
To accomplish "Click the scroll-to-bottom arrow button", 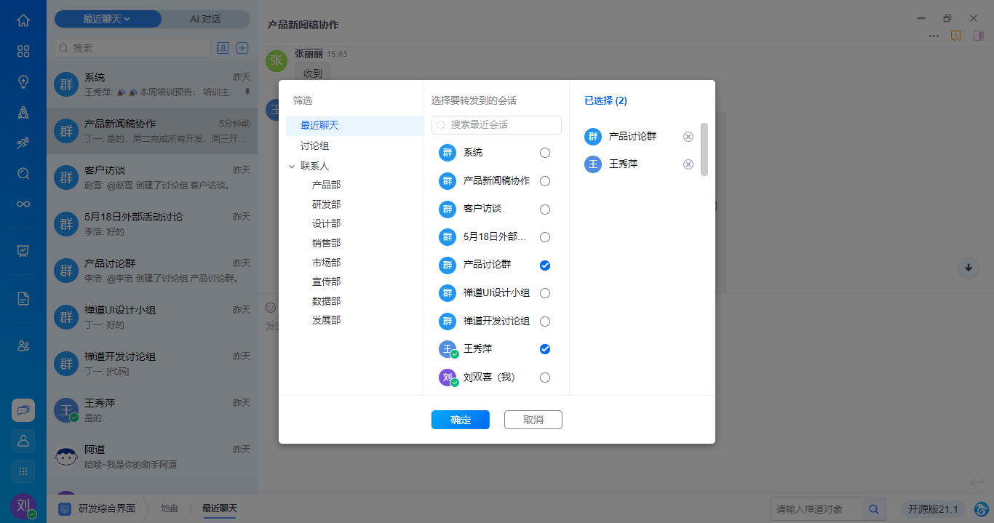I will click(969, 268).
